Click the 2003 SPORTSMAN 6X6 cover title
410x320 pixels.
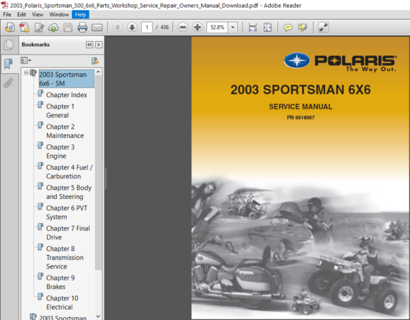click(x=301, y=90)
